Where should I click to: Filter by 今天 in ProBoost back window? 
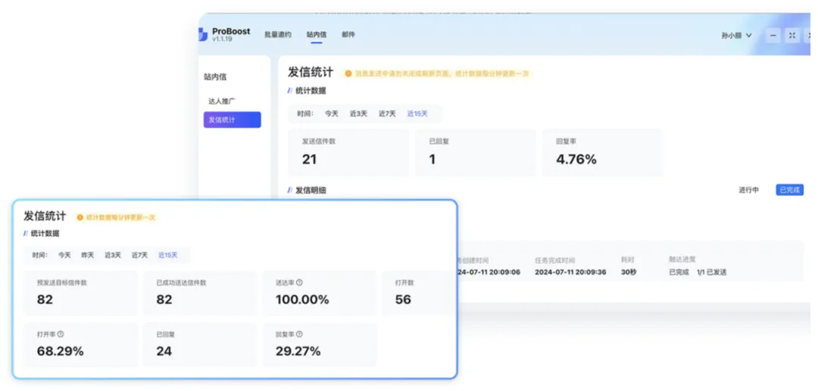click(332, 113)
